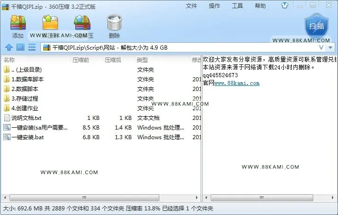Go up one level with blue arrow
Viewport: 338px width, 215px height.
tap(9, 47)
